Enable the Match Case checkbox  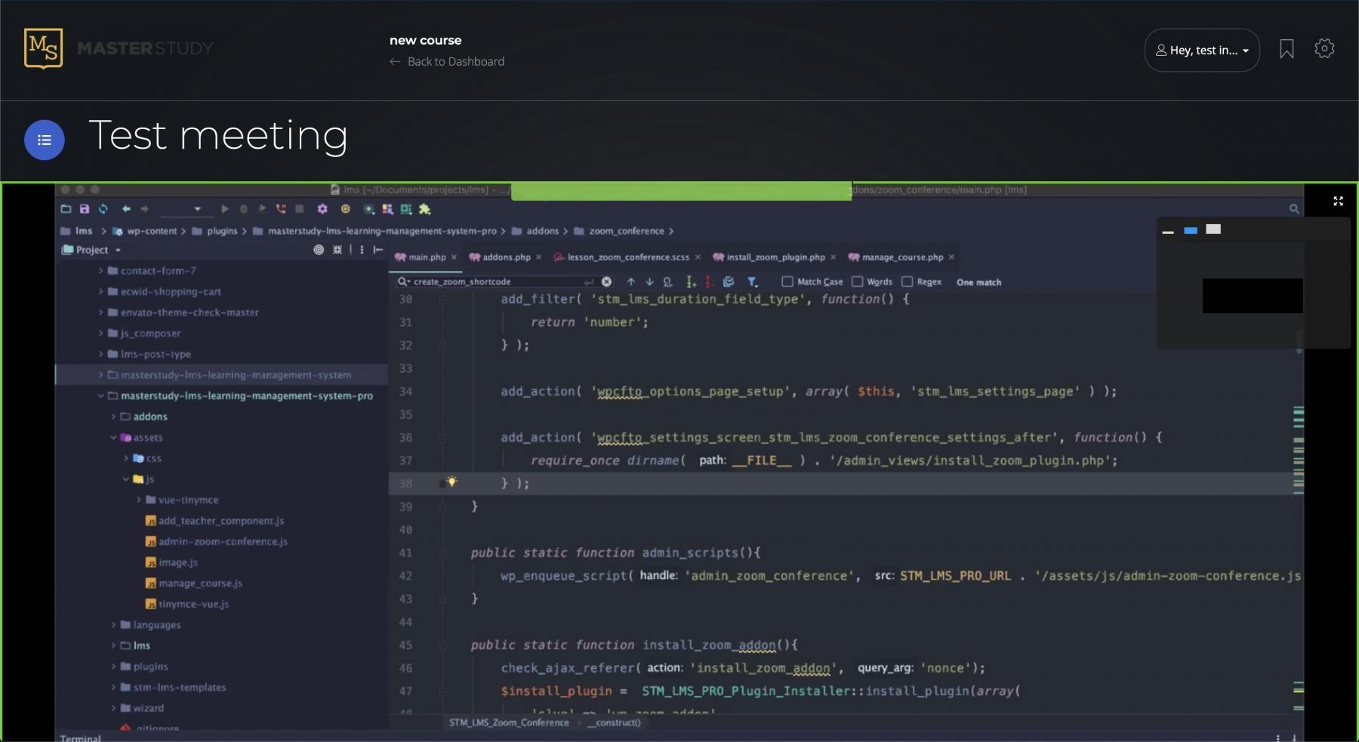787,282
